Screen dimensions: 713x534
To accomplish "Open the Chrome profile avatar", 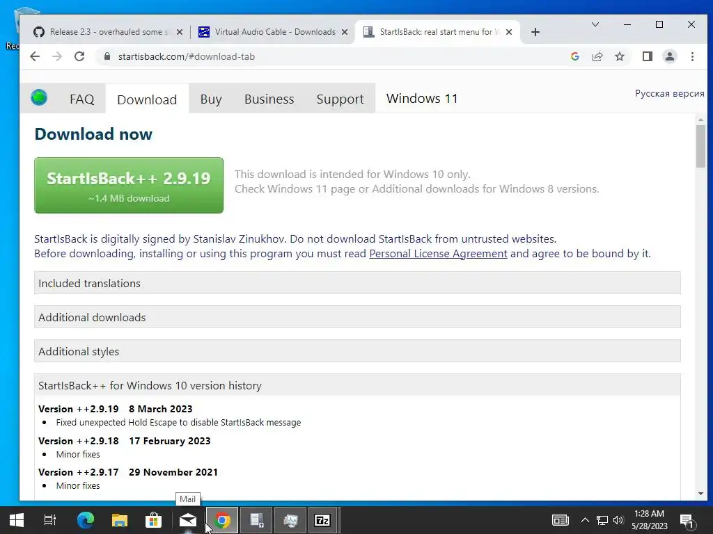I will point(670,56).
